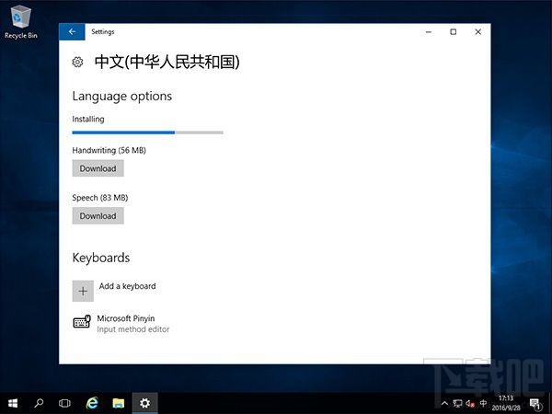Close the Settings window
552x414 pixels.
pyautogui.click(x=478, y=32)
